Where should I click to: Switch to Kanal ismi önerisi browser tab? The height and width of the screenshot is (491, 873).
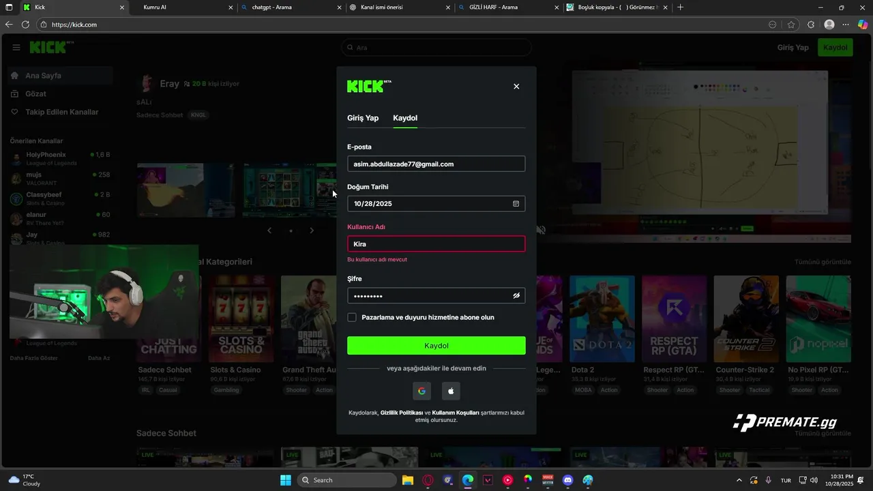tap(400, 8)
